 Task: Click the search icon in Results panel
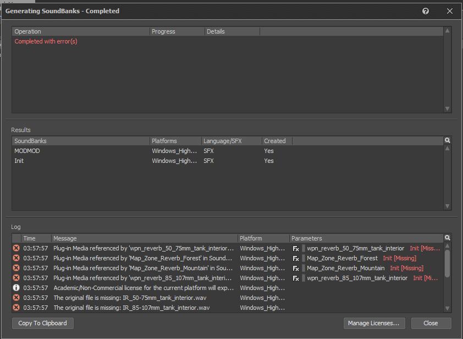[x=448, y=140]
